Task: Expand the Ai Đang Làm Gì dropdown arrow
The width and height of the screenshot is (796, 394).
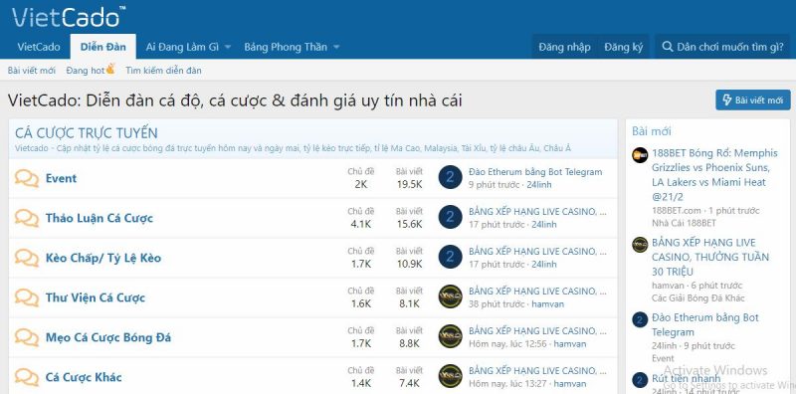Action: tap(228, 47)
